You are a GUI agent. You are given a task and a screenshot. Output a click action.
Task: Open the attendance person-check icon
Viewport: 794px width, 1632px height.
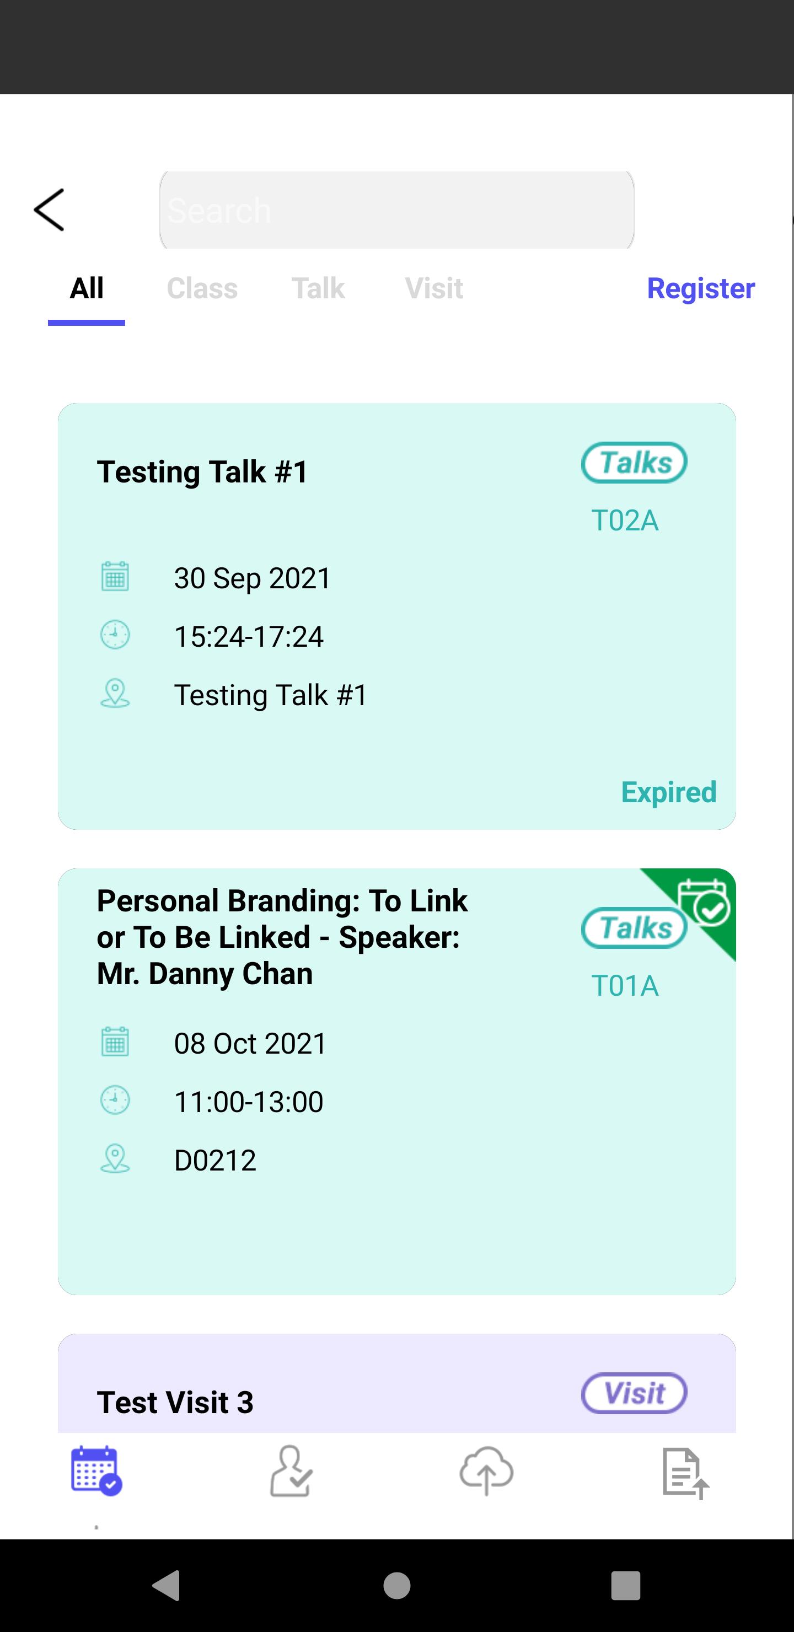tap(291, 1471)
